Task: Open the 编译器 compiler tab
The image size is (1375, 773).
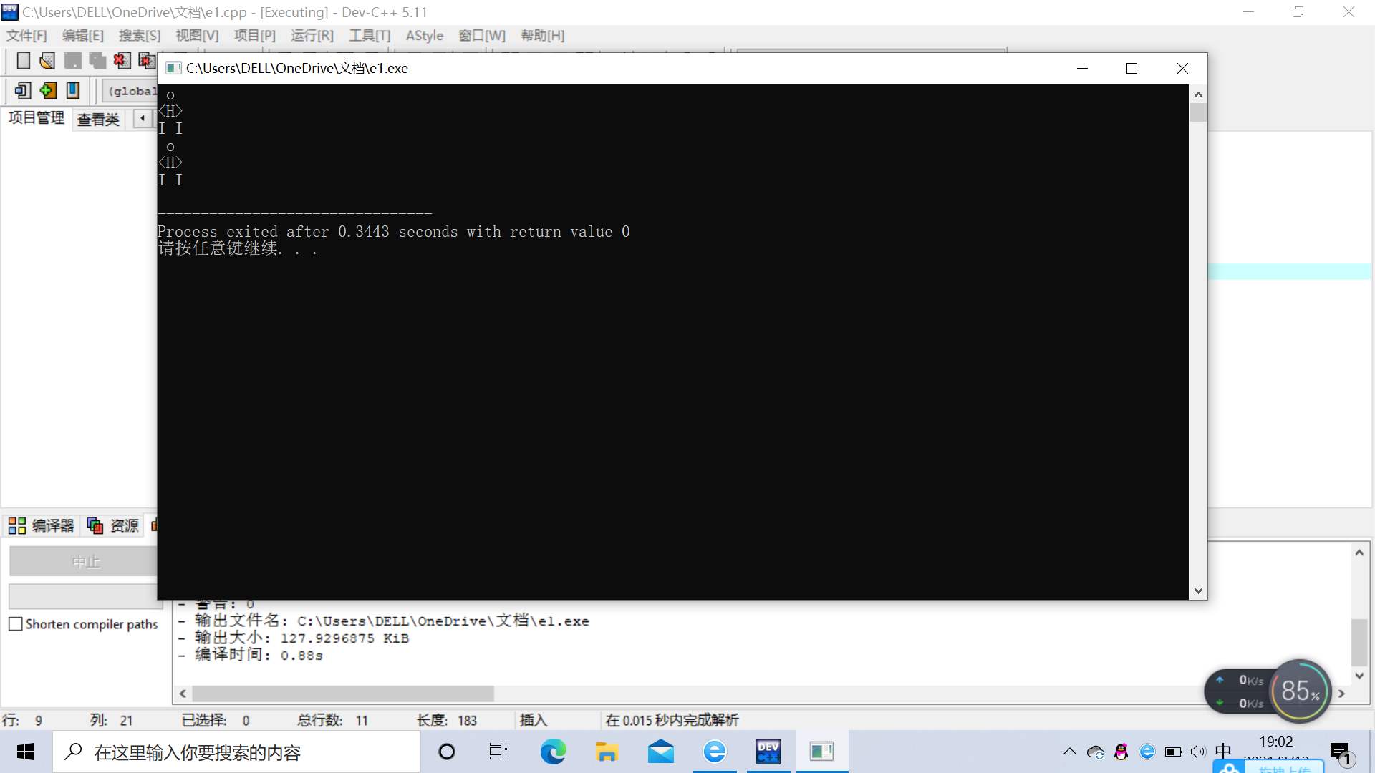Action: coord(42,526)
